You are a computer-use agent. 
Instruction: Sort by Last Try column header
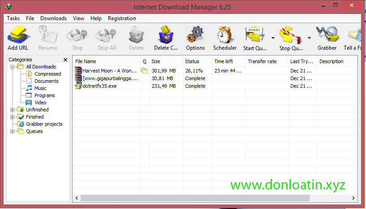(x=302, y=61)
